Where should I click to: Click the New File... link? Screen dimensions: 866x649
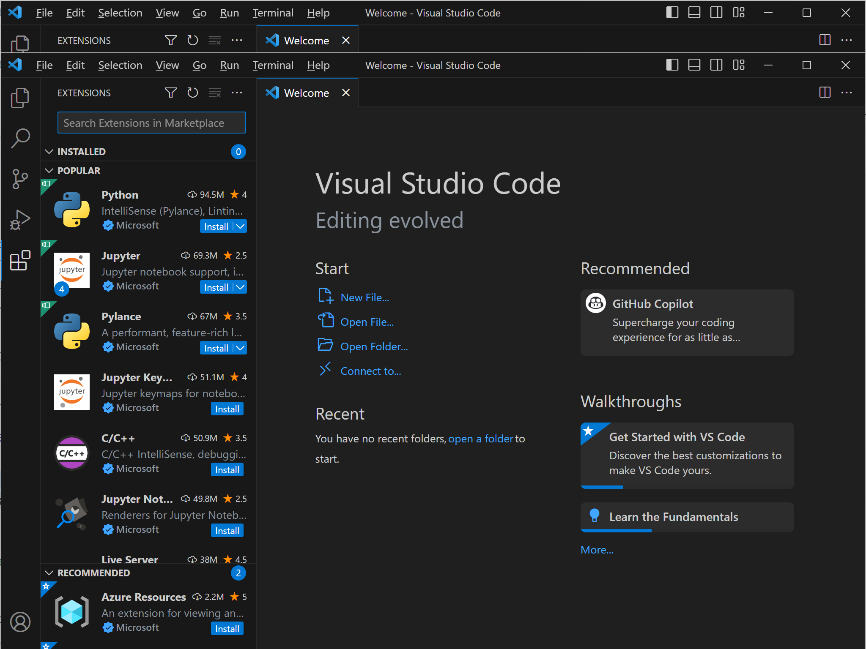364,297
